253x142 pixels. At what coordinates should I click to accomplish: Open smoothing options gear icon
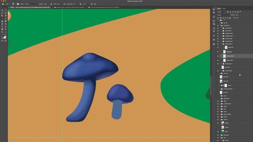click(x=80, y=4)
